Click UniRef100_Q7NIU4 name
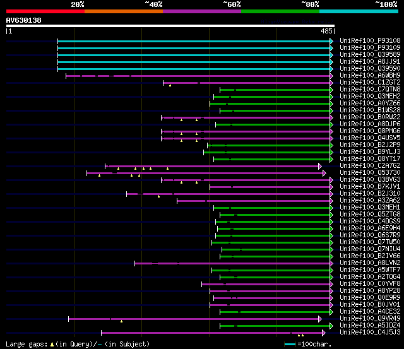Image resolution: width=404 pixels, height=349 pixels. pyautogui.click(x=370, y=249)
